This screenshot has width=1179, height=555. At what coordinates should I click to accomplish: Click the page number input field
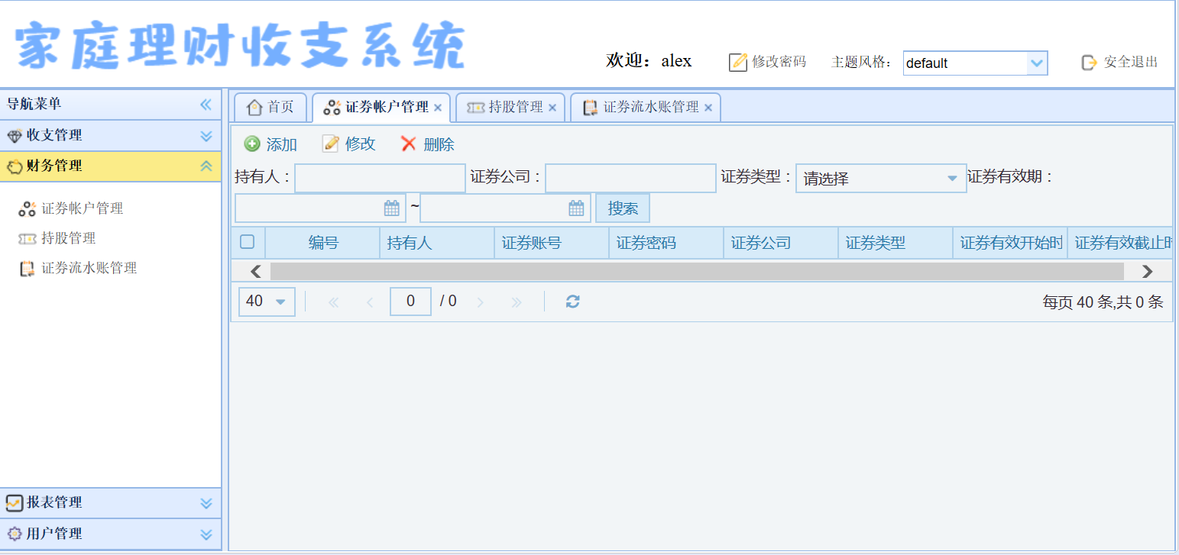click(410, 302)
